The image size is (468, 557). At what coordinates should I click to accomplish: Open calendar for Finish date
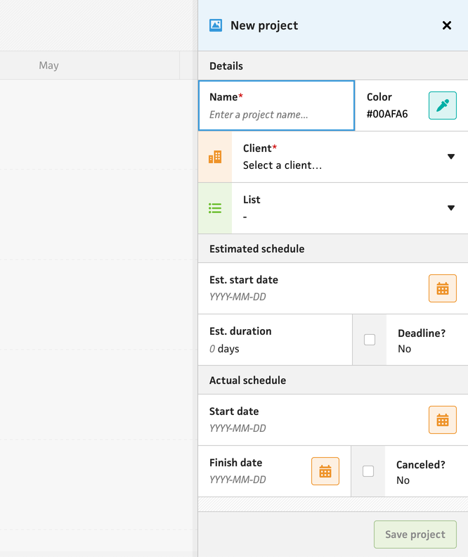(x=325, y=471)
